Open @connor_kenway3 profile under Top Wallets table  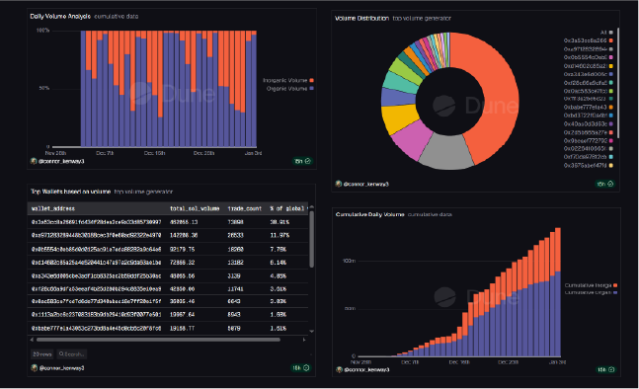(x=61, y=368)
